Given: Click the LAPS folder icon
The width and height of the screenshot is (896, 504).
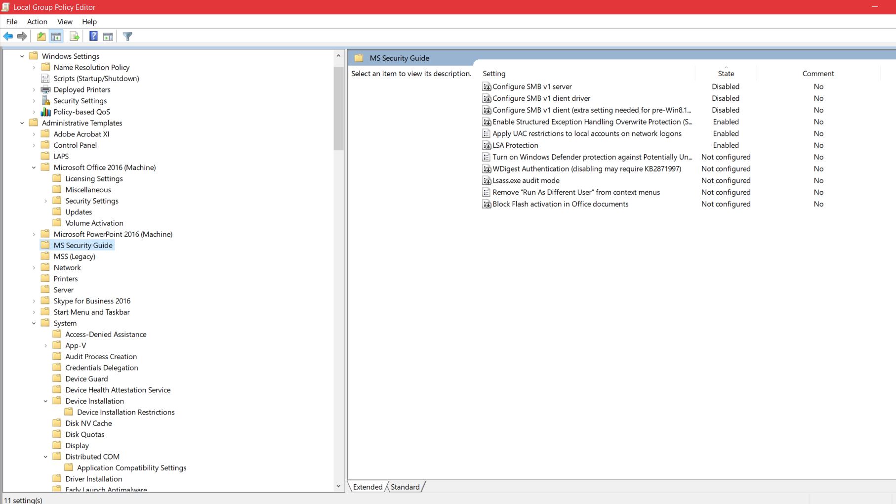Looking at the screenshot, I should pos(45,156).
